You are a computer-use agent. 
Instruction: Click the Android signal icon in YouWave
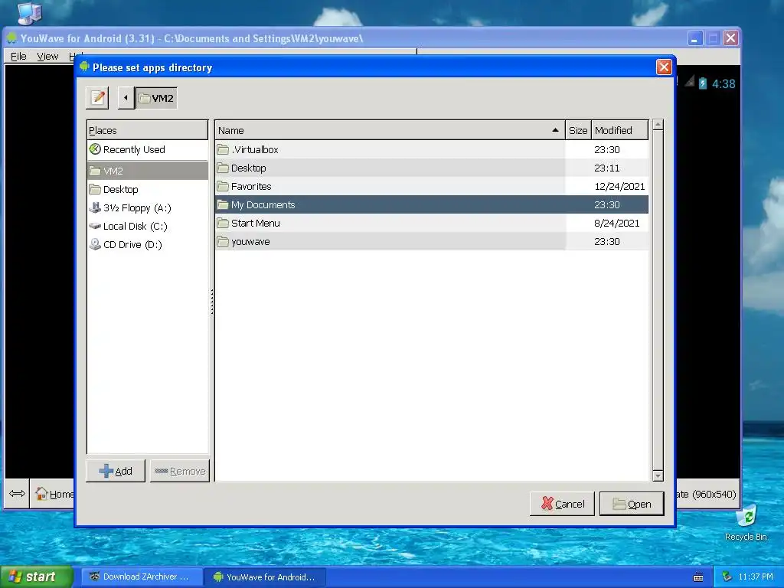point(690,81)
